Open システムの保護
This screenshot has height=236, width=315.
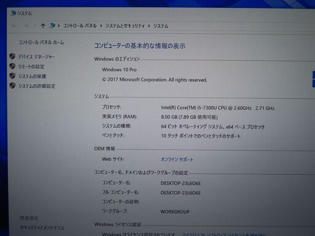pyautogui.click(x=32, y=76)
